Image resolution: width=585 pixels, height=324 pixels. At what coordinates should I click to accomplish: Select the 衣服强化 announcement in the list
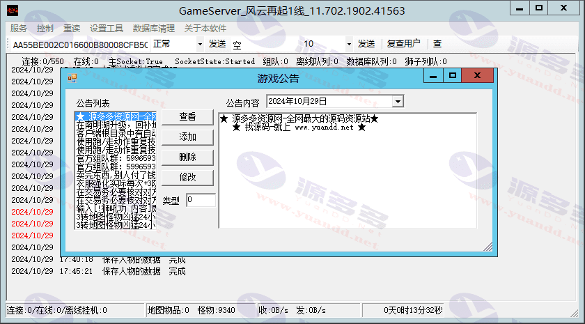tap(116, 184)
